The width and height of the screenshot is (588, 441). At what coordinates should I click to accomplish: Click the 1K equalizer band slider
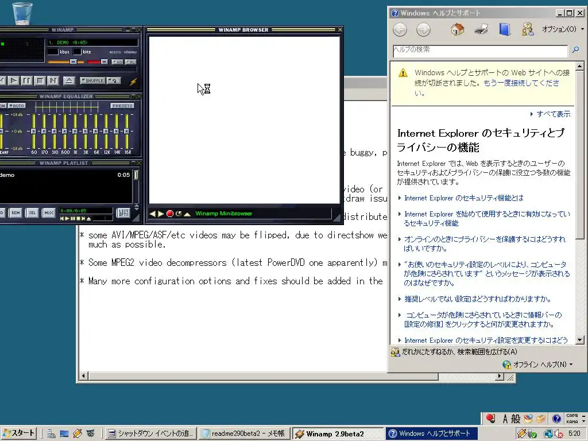click(x=75, y=131)
